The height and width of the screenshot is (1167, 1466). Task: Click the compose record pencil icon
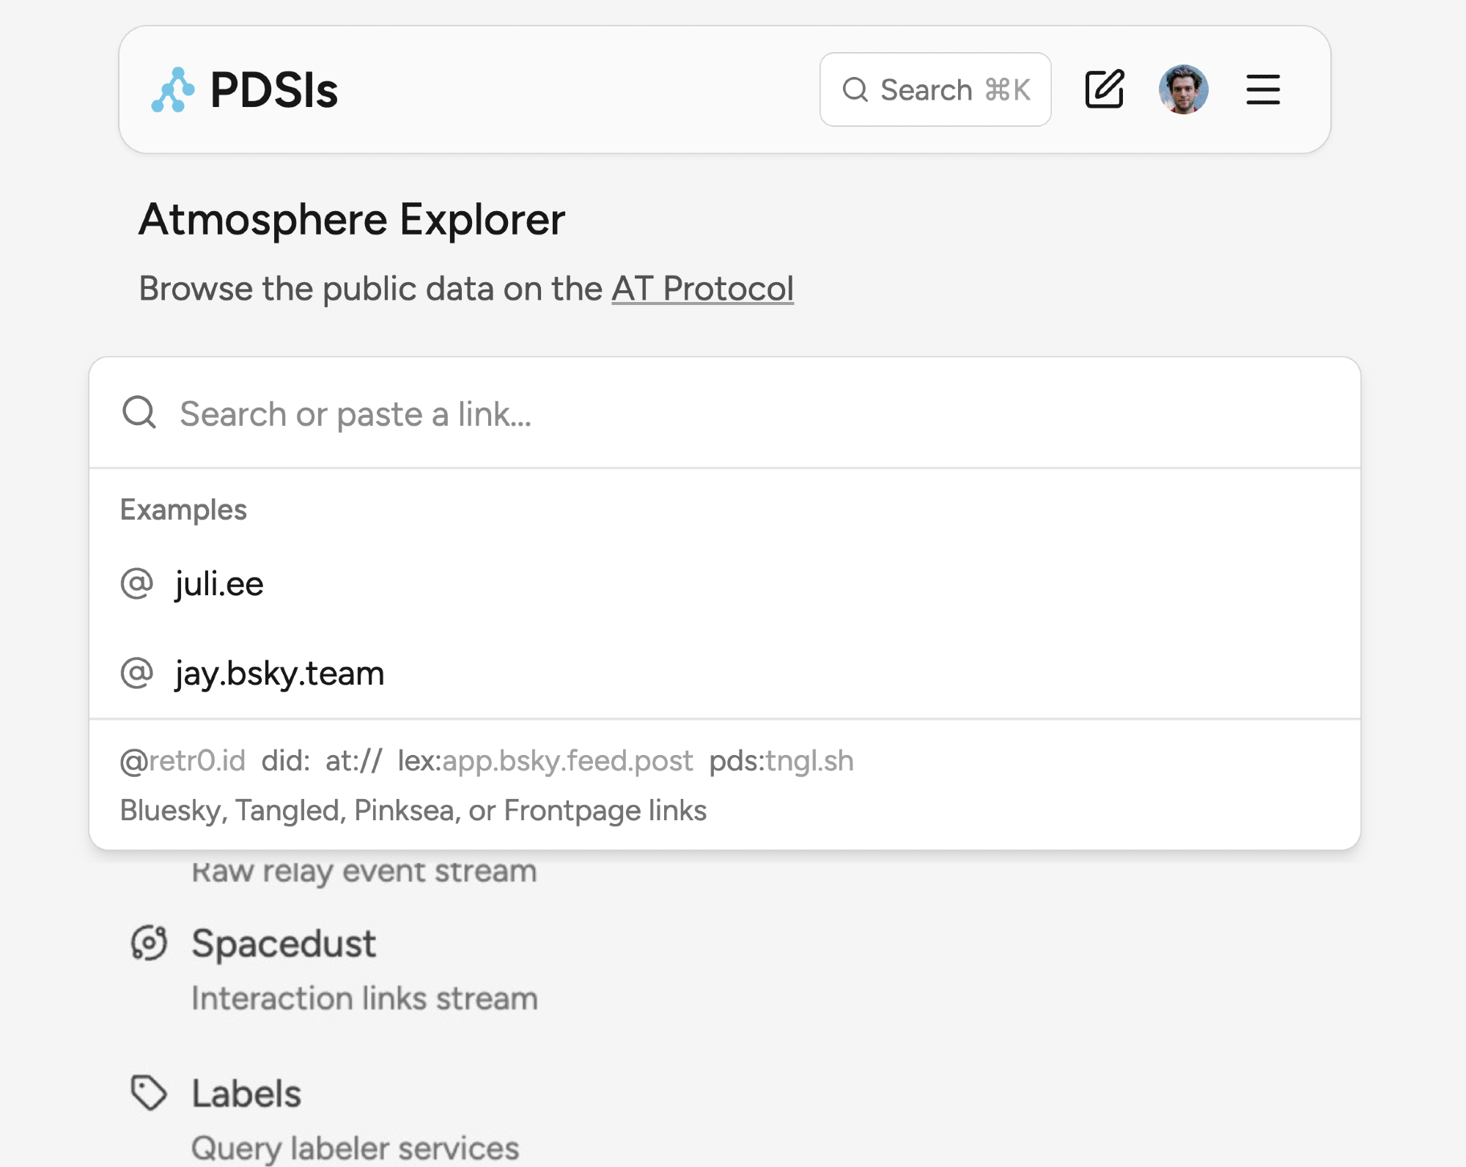pyautogui.click(x=1104, y=89)
